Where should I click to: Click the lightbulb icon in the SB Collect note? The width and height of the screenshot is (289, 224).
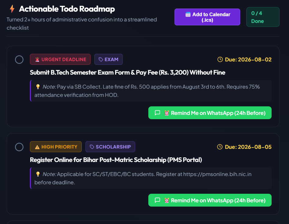point(38,87)
